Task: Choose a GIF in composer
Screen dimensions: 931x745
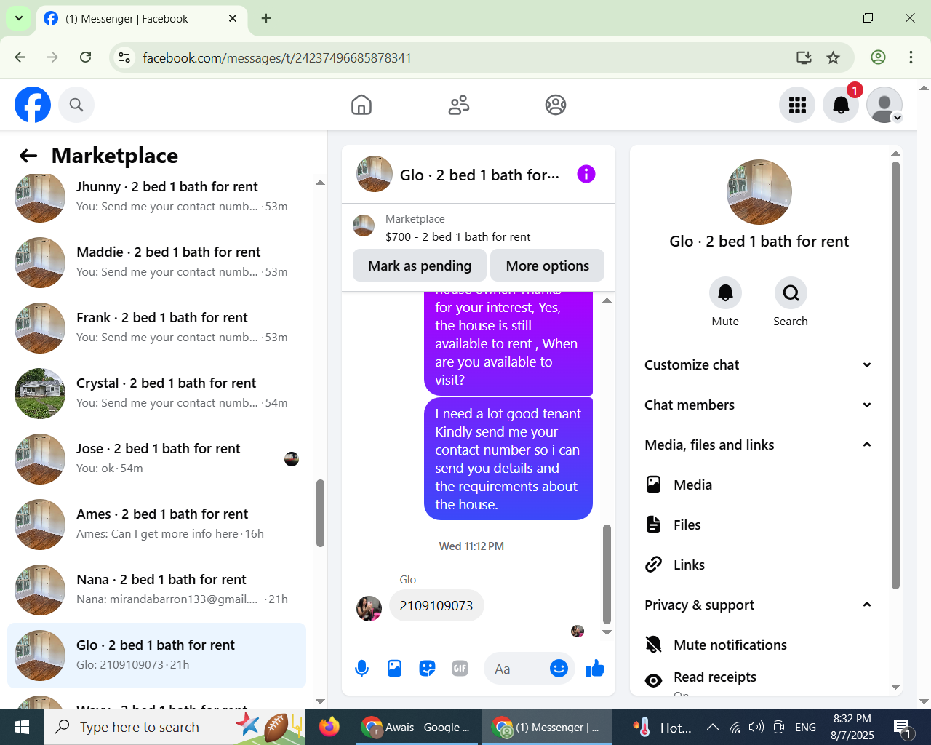Action: (x=460, y=669)
